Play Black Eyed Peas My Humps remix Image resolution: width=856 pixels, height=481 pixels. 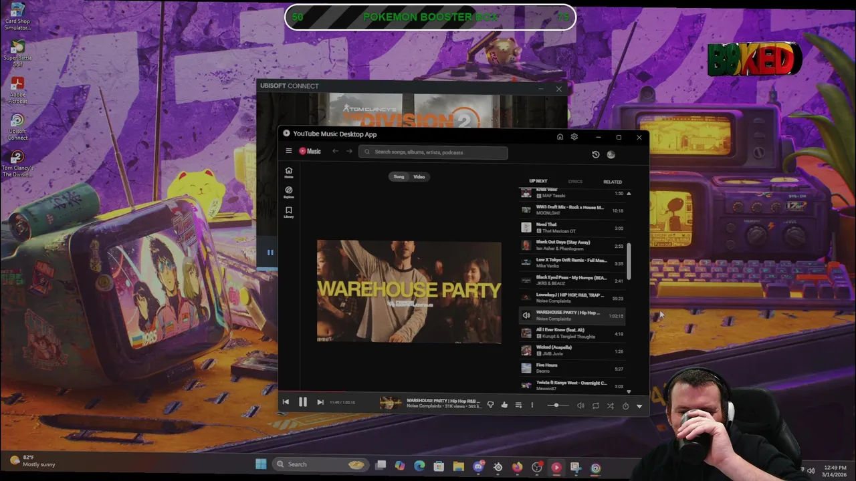pos(572,281)
